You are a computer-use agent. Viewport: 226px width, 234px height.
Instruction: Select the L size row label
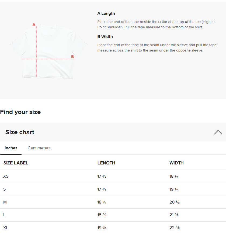(5, 215)
